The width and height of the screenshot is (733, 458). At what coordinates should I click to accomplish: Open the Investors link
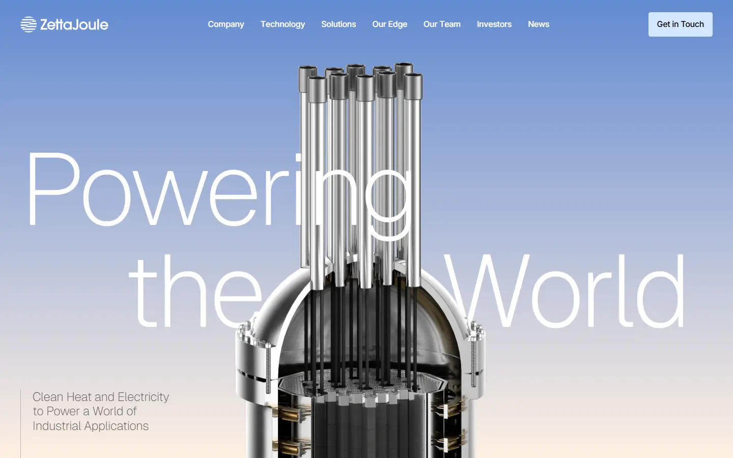pyautogui.click(x=494, y=24)
